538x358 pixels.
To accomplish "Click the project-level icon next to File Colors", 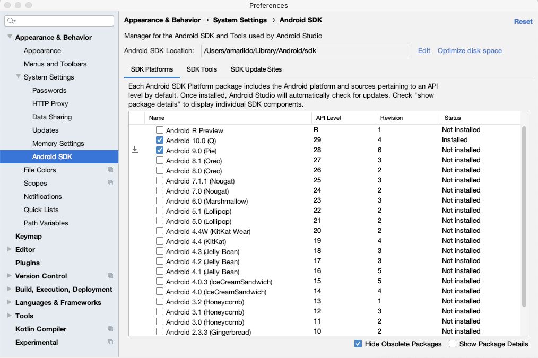I will (110, 169).
